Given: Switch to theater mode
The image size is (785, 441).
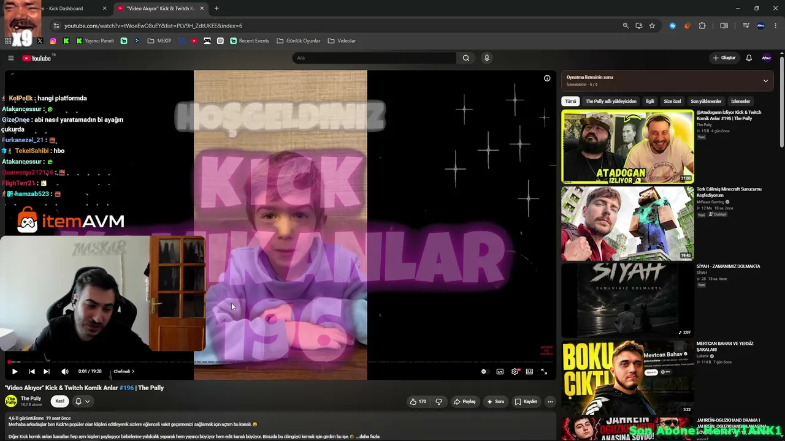Looking at the screenshot, I should point(529,371).
